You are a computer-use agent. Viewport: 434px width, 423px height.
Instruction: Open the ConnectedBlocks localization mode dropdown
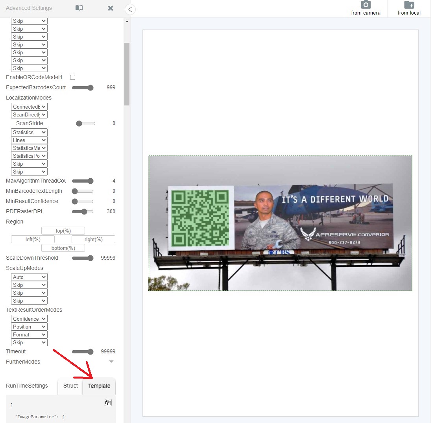(x=30, y=107)
